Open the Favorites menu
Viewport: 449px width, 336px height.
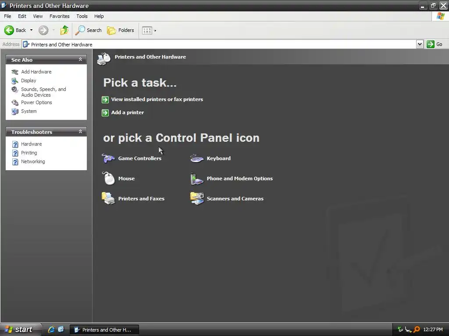(x=59, y=16)
